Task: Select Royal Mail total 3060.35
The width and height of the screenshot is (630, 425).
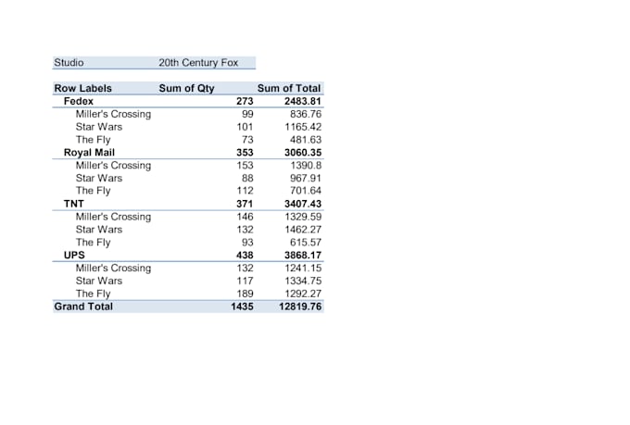Action: point(303,153)
